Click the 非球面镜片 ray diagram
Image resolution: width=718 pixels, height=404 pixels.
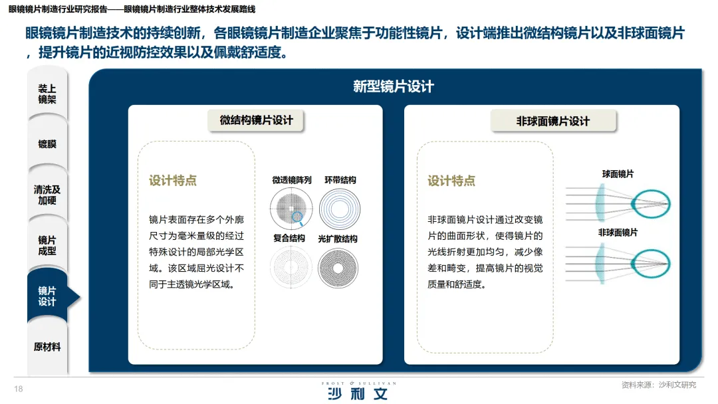(x=618, y=264)
